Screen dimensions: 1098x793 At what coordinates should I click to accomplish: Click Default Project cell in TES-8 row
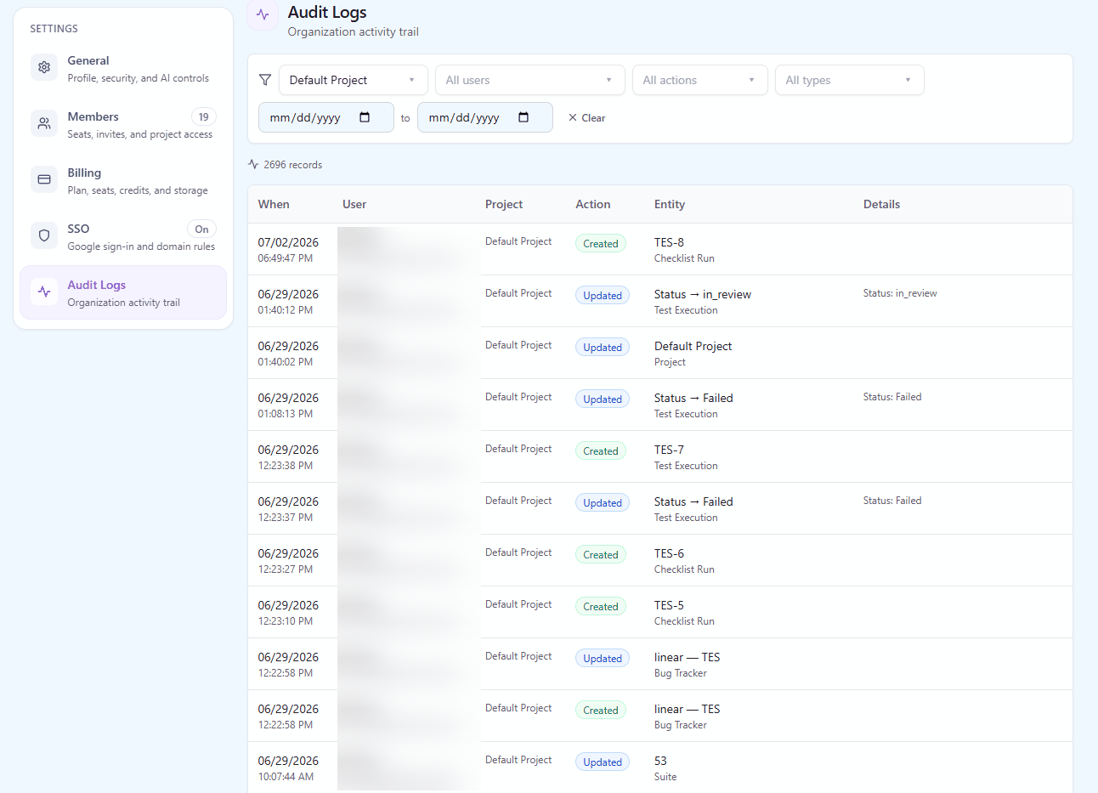tap(518, 241)
